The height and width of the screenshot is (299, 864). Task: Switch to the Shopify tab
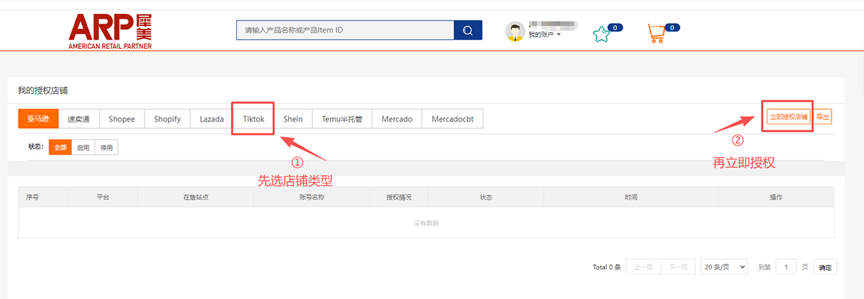click(167, 119)
